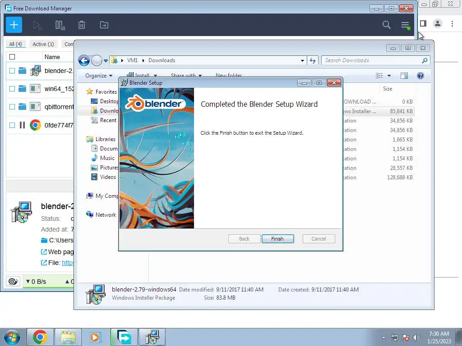The height and width of the screenshot is (346, 462).
Task: Click Back in Blender Setup wizard
Action: [x=244, y=239]
